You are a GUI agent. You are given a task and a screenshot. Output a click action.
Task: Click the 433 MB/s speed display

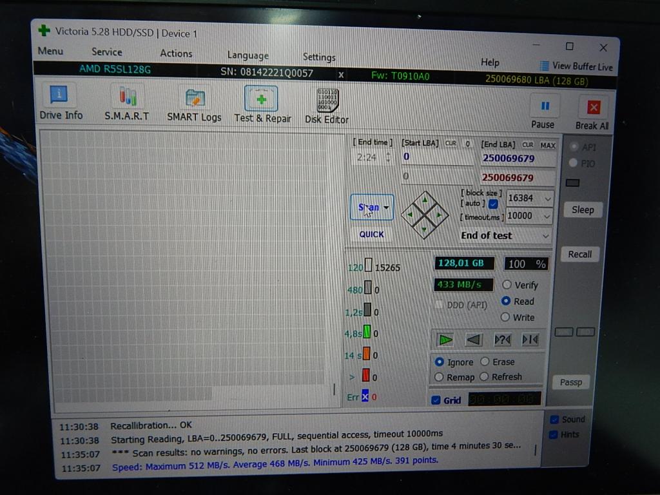463,284
